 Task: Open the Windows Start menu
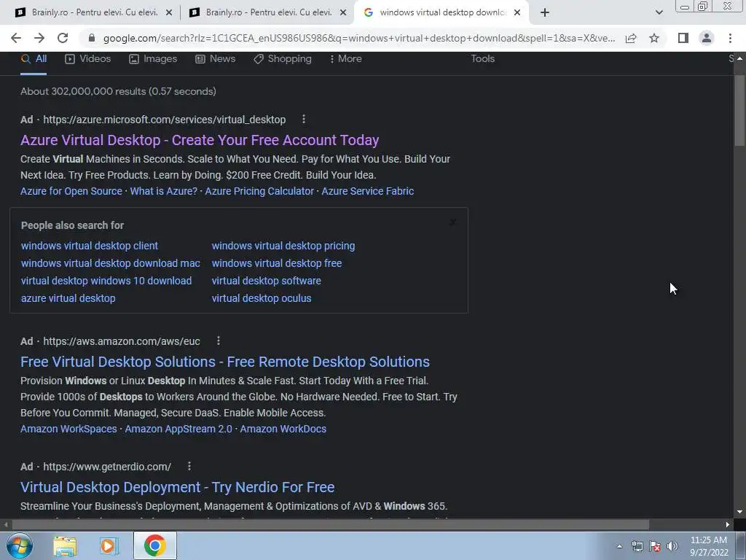pos(18,545)
